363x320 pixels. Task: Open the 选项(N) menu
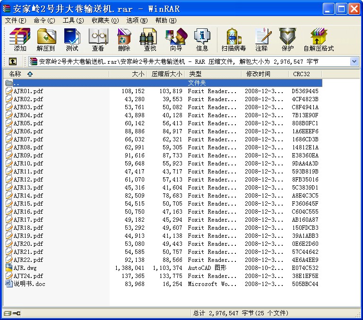point(137,21)
